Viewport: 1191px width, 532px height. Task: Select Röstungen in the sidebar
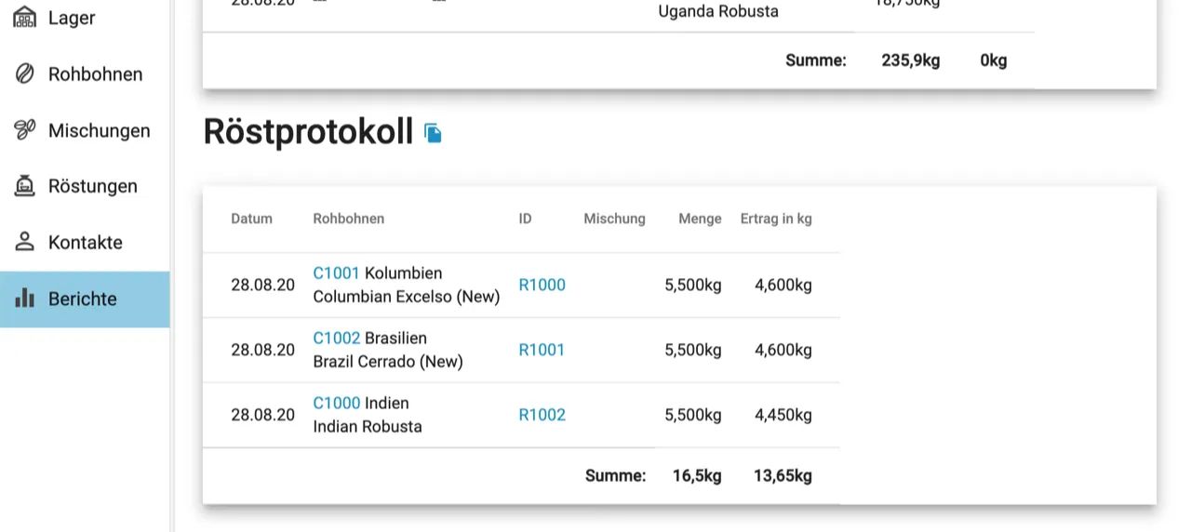92,186
